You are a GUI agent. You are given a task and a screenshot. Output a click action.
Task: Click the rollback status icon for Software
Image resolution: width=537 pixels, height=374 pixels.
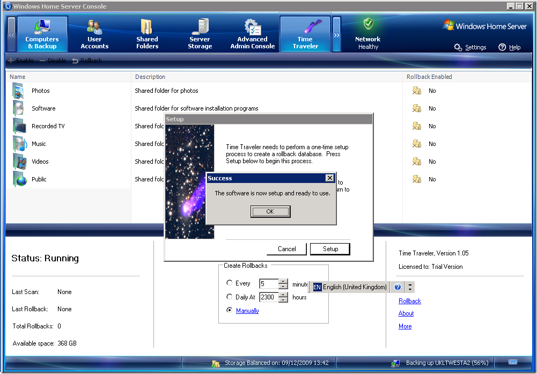[x=416, y=108]
